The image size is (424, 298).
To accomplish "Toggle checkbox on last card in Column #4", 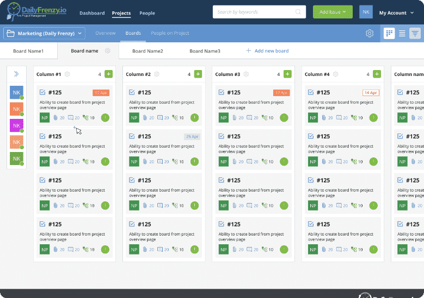I will (x=311, y=224).
